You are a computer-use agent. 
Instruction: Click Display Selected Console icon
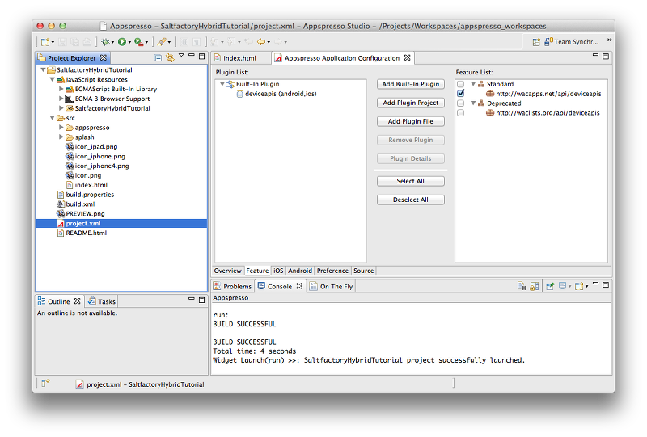pyautogui.click(x=563, y=286)
